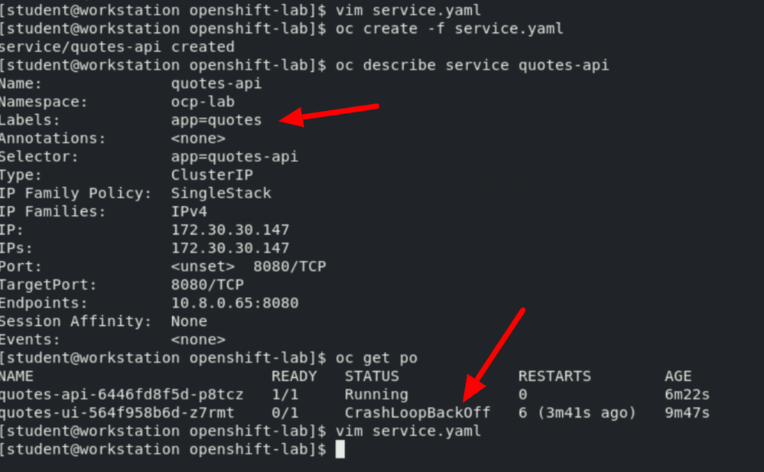Image resolution: width=764 pixels, height=472 pixels.
Task: Select the quotes-api-6446fd8f5d-p8tcz pod name
Action: click(122, 395)
